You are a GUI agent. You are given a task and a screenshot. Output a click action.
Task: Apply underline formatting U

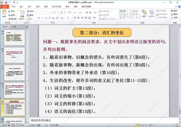pyautogui.click(x=46, y=18)
